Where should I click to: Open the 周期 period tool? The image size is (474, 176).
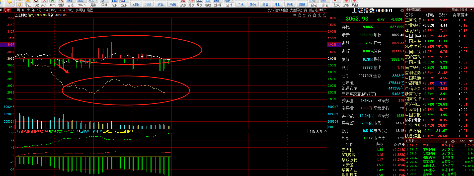pyautogui.click(x=93, y=3)
